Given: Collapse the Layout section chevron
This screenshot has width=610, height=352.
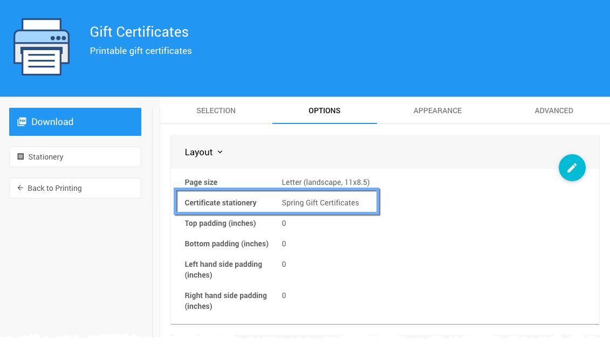Looking at the screenshot, I should pos(220,153).
